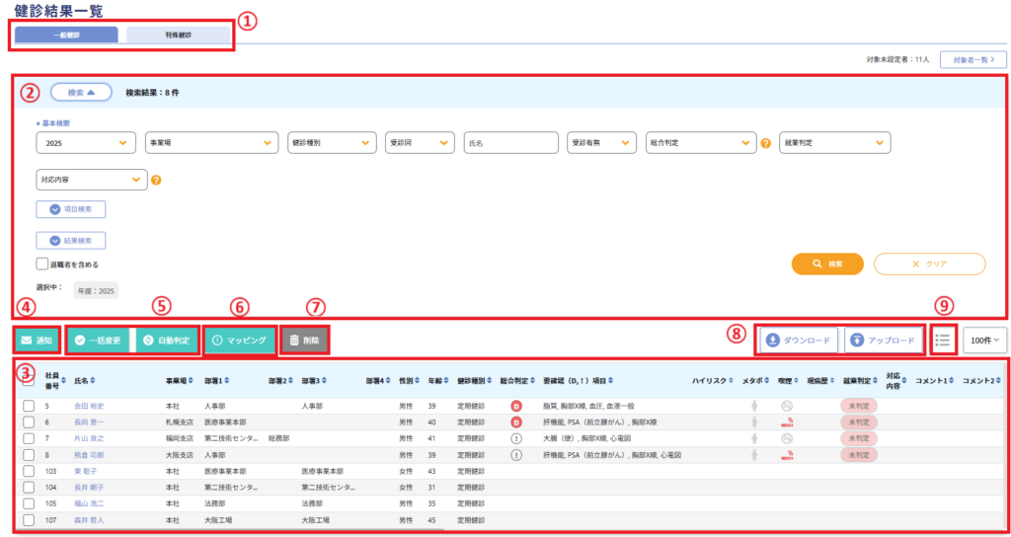Open the 長岡 崇一 employee link
The image size is (1011, 537).
coord(89,422)
